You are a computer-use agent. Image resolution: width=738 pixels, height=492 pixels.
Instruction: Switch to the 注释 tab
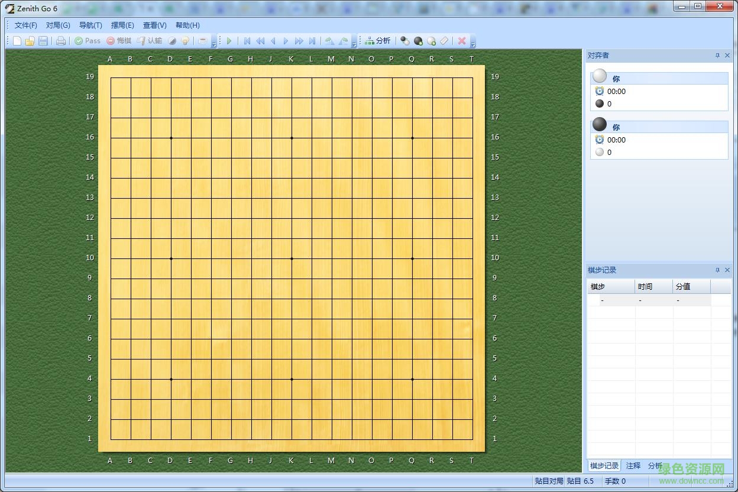pos(633,465)
